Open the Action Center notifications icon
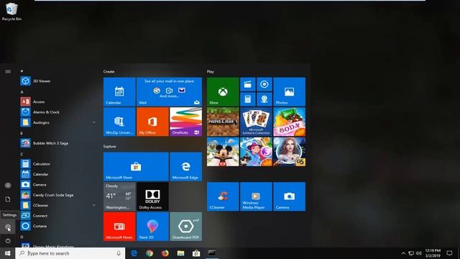Screen dimensions: 460x259 tap(449, 253)
